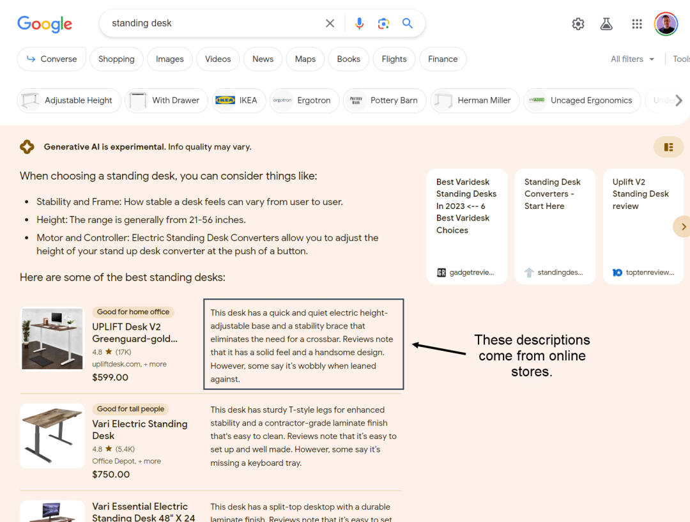Toggle the generative AI layout view button
The width and height of the screenshot is (690, 522).
pyautogui.click(x=668, y=147)
